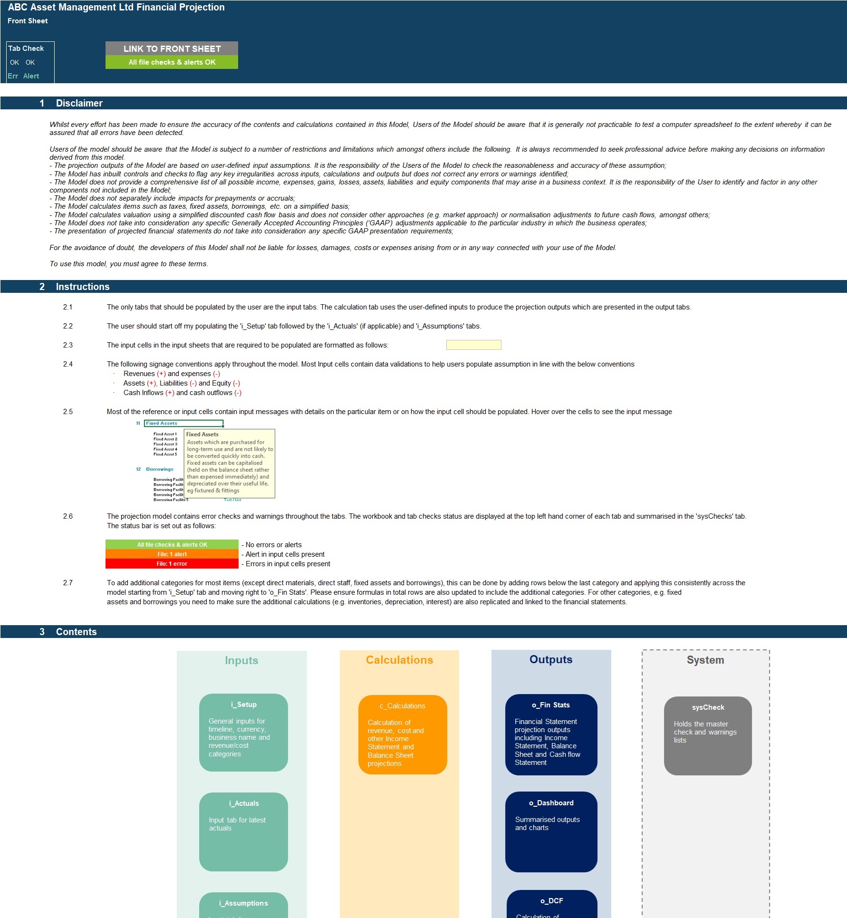Viewport: 847px width, 918px height.
Task: Click the Tab Check label
Action: pos(26,48)
